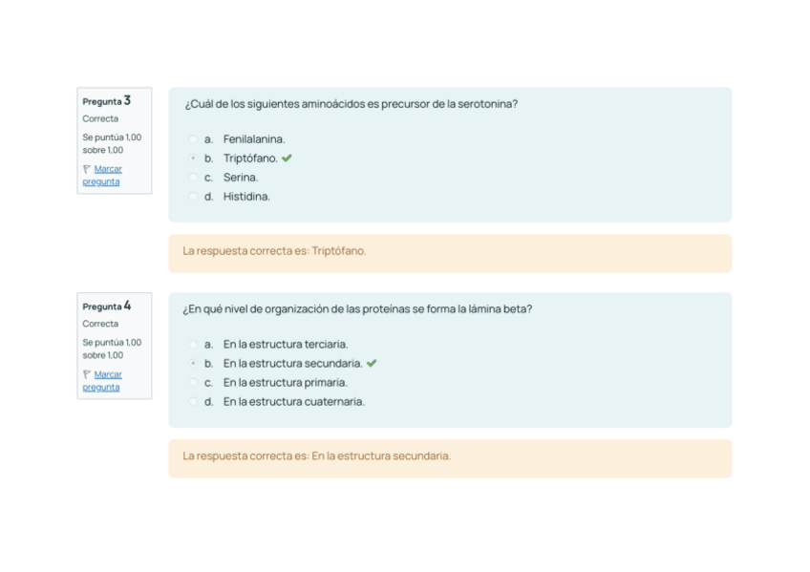The image size is (810, 572).
Task: Select the estructura terciaria radio button
Action: click(x=194, y=345)
